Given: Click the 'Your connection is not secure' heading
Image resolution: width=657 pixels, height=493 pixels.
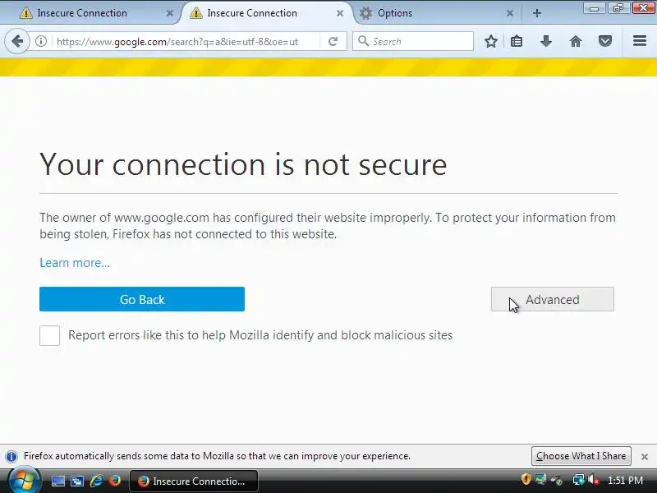Looking at the screenshot, I should click(243, 164).
